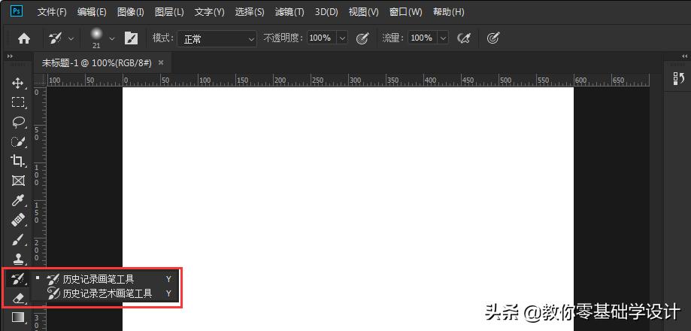Expand the 流量 flow slider arrow
The image size is (691, 331).
coord(443,38)
